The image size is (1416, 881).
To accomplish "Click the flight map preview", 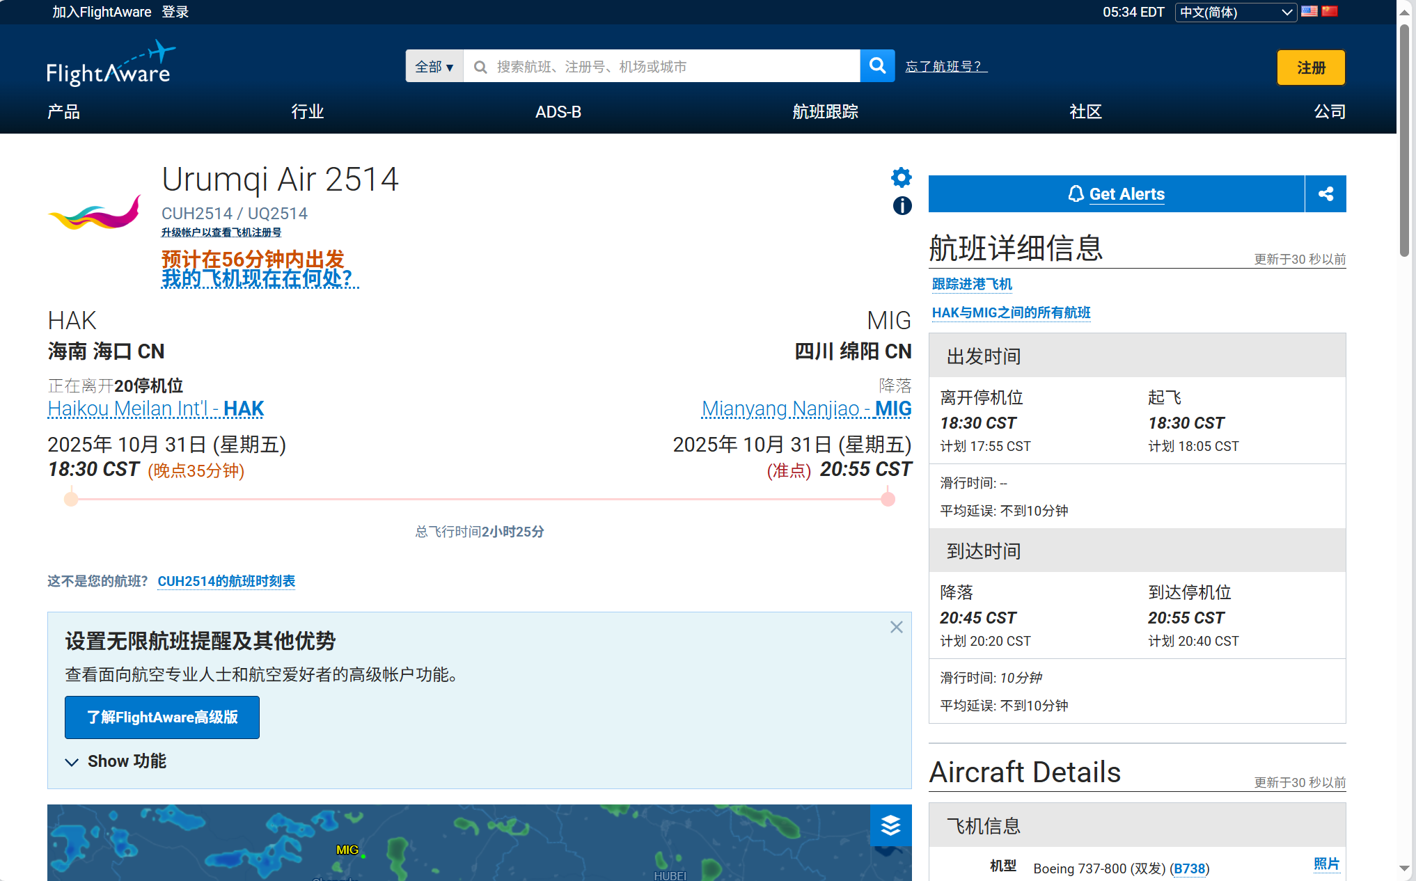I will point(480,843).
